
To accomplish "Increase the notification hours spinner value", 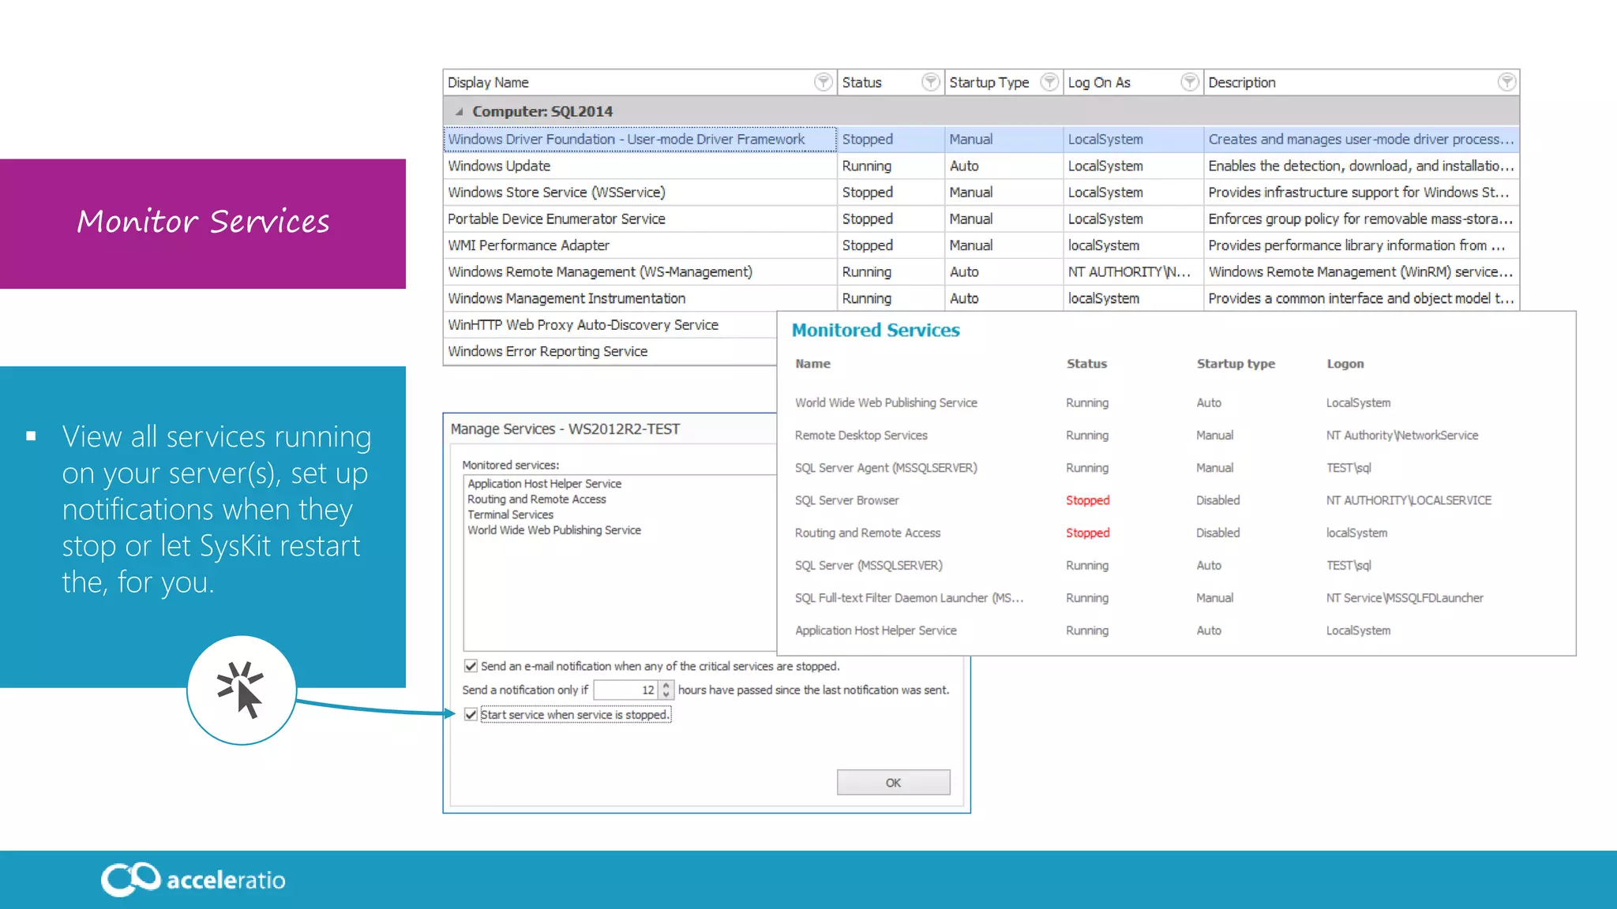I will pyautogui.click(x=666, y=685).
